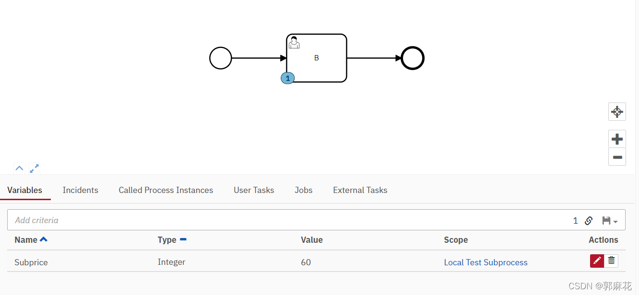Select the Subprice variable name cell
639x295 pixels.
pos(31,262)
